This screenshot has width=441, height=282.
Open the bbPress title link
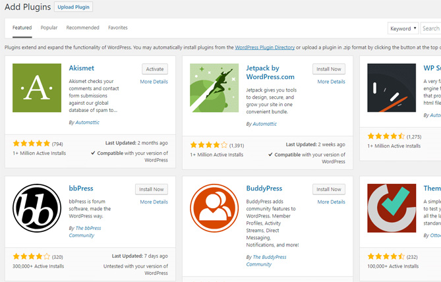pyautogui.click(x=81, y=188)
